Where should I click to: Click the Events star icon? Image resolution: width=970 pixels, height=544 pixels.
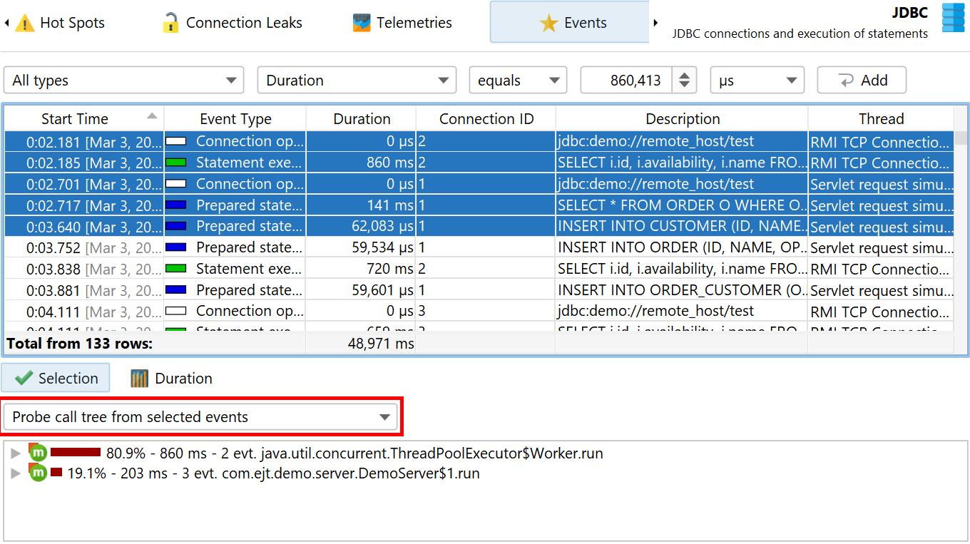coord(548,24)
